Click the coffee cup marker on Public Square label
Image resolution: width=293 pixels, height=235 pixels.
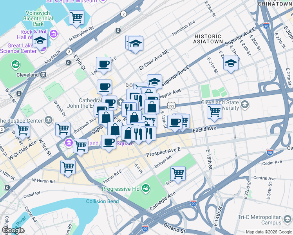click(x=109, y=143)
